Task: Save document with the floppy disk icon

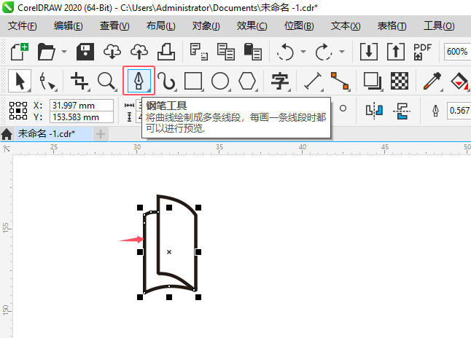Action: (x=85, y=52)
